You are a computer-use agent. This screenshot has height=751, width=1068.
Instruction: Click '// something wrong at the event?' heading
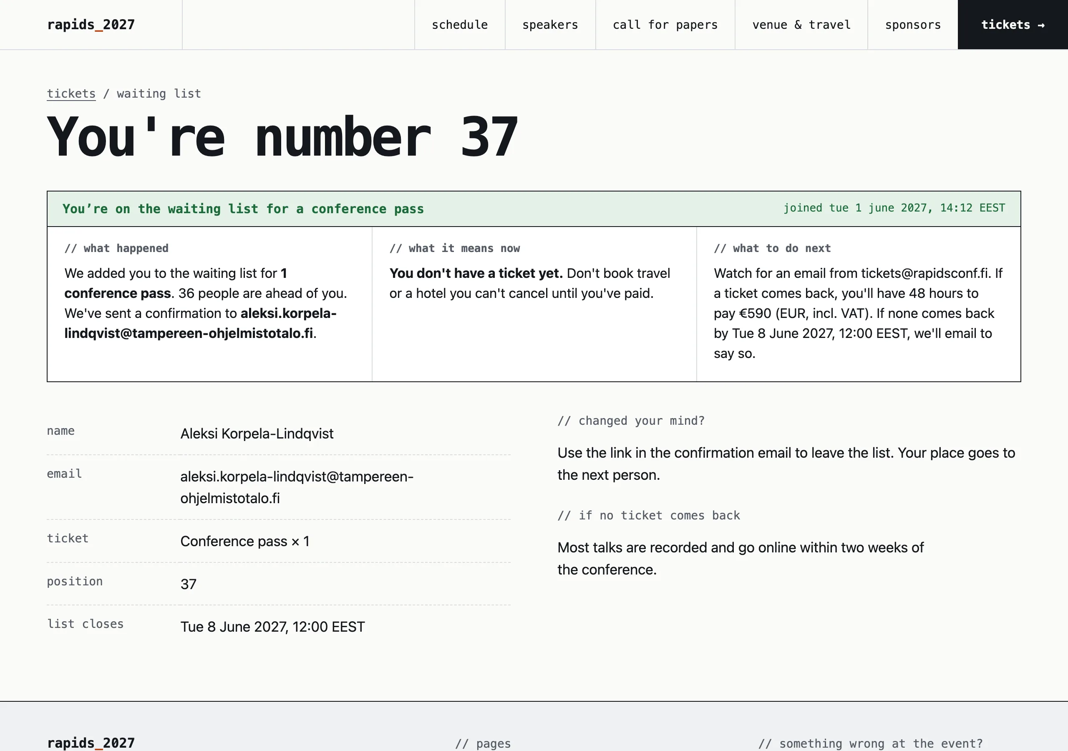(871, 743)
